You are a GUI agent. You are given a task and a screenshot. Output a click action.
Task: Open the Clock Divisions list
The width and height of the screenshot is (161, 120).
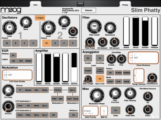point(143,58)
